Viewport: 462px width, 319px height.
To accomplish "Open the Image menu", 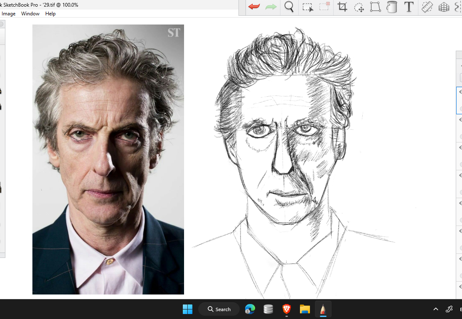I will point(9,14).
